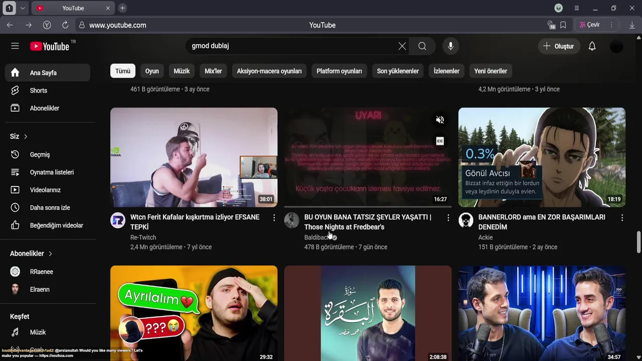
Task: Select the Platform oyunları chip
Action: coord(339,71)
